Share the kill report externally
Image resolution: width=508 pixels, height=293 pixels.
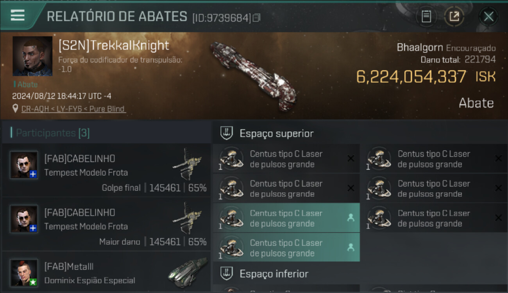[x=454, y=16]
